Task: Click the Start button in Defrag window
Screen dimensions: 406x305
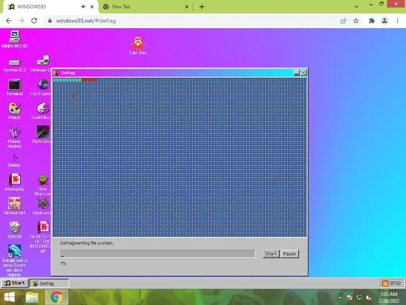Action: [x=271, y=254]
